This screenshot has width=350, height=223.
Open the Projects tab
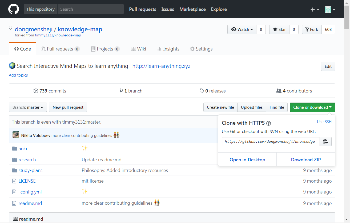pyautogui.click(x=105, y=49)
